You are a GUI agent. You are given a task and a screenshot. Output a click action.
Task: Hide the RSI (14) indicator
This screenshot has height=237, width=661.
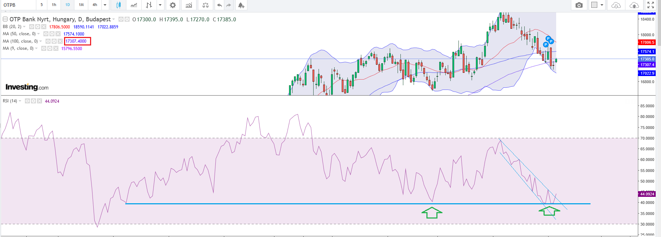[x=27, y=101]
